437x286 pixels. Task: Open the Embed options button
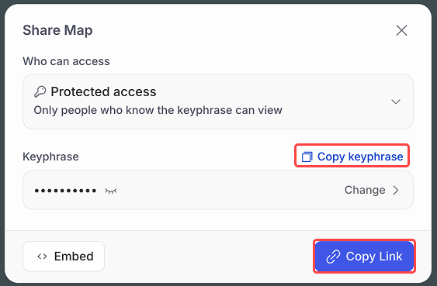pyautogui.click(x=64, y=257)
